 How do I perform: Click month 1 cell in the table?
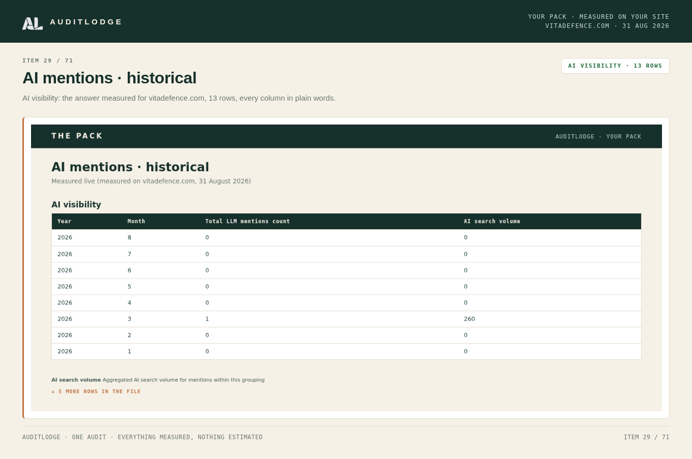129,351
